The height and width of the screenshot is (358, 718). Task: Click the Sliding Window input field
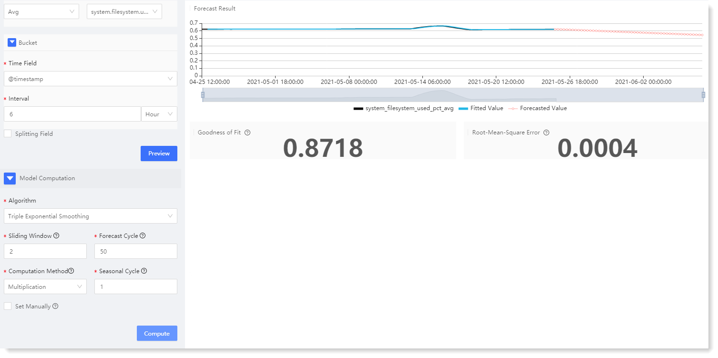pyautogui.click(x=45, y=251)
